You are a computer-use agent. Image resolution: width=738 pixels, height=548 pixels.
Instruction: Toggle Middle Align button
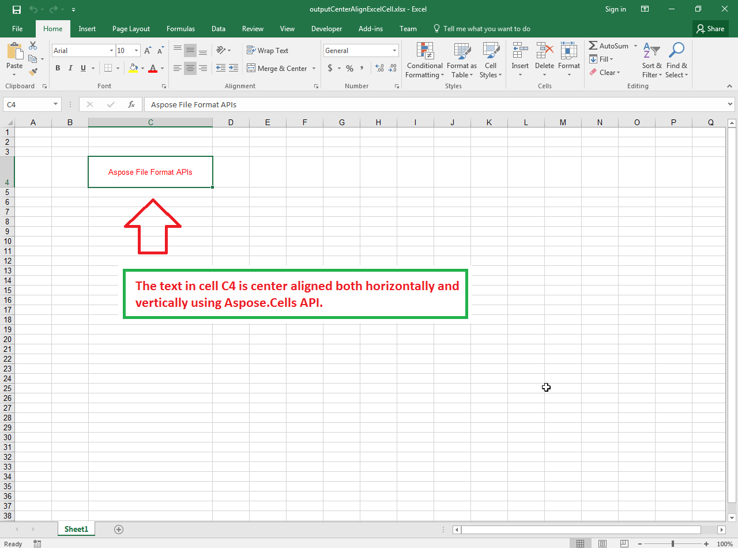click(190, 51)
